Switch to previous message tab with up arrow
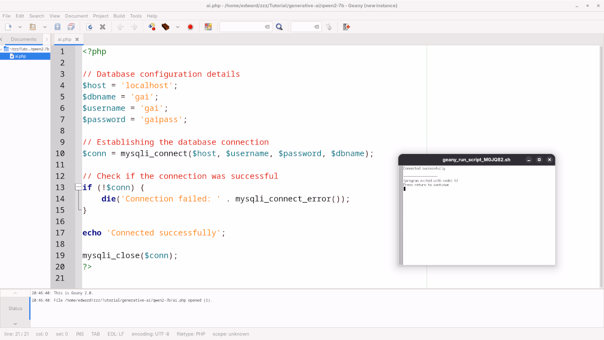604x340 pixels. [x=15, y=293]
